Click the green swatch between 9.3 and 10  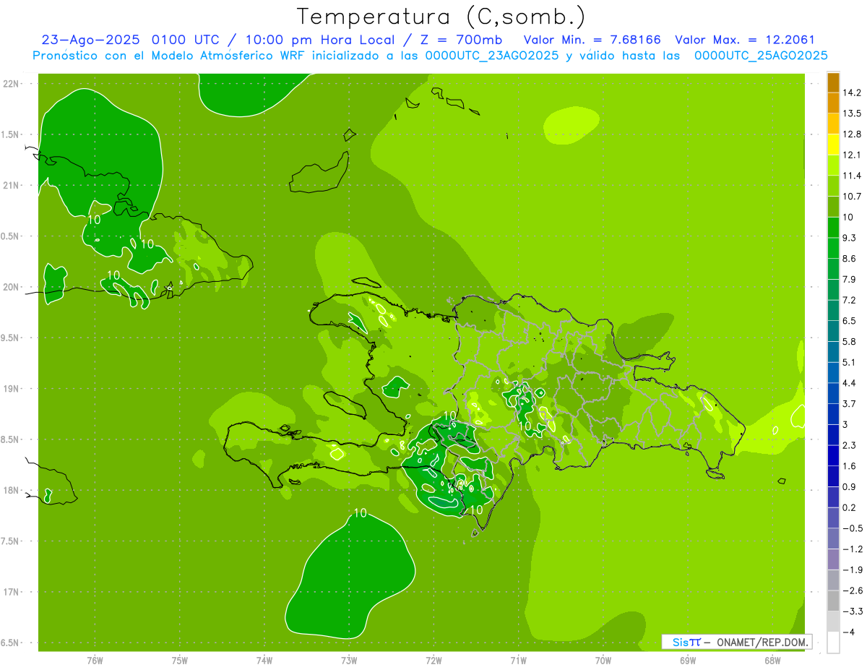pos(833,227)
